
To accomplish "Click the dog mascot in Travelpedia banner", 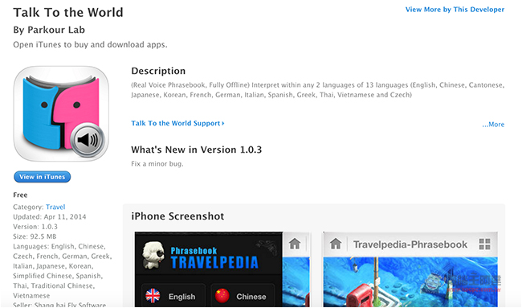I will (153, 256).
